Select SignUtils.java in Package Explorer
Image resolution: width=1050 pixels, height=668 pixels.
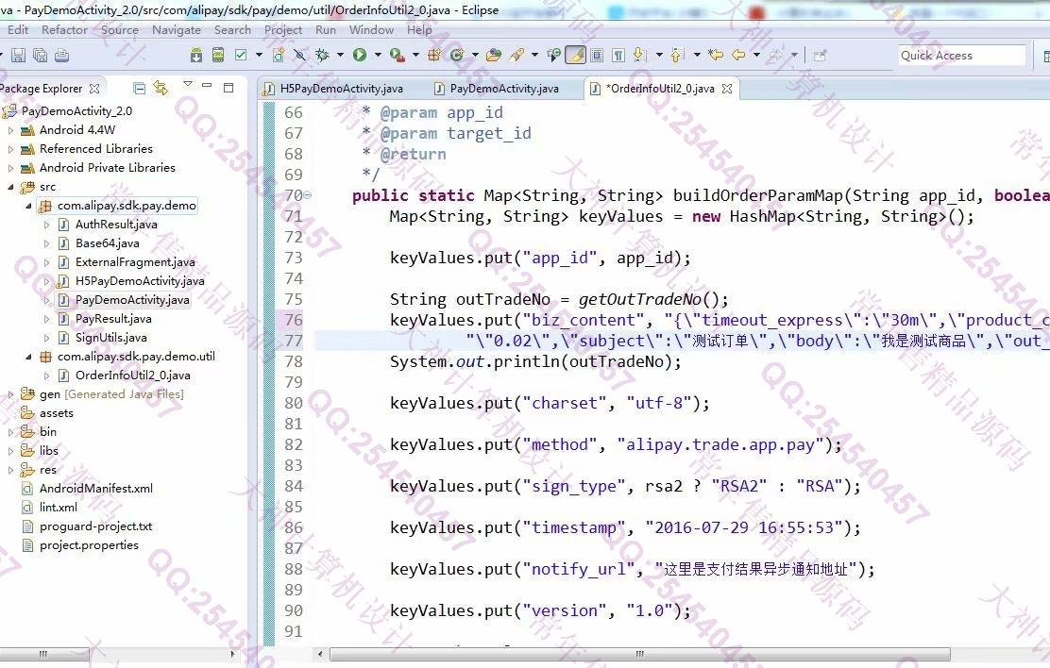[x=110, y=338]
